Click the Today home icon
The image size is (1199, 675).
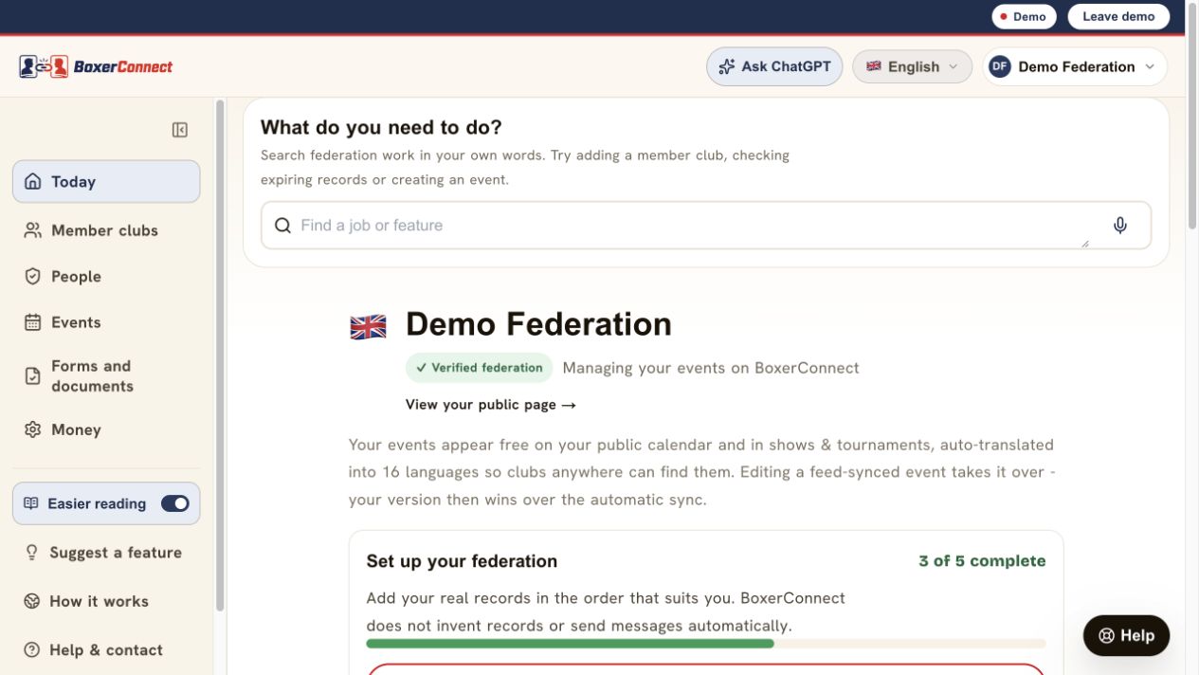point(33,181)
